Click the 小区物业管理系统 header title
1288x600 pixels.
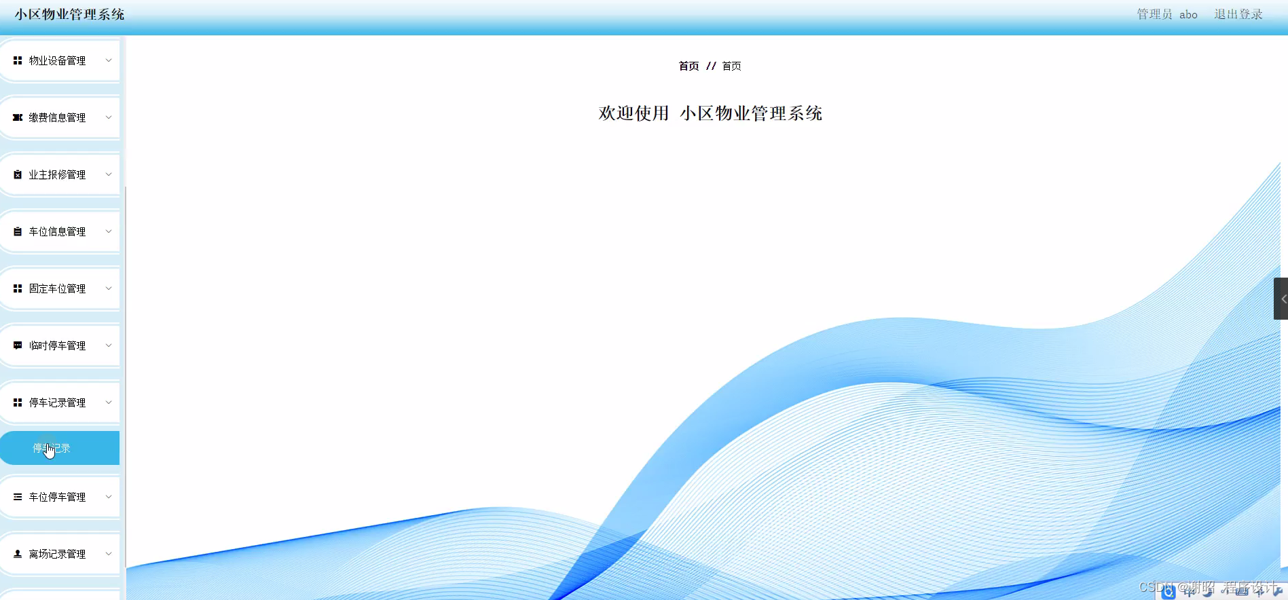click(69, 14)
